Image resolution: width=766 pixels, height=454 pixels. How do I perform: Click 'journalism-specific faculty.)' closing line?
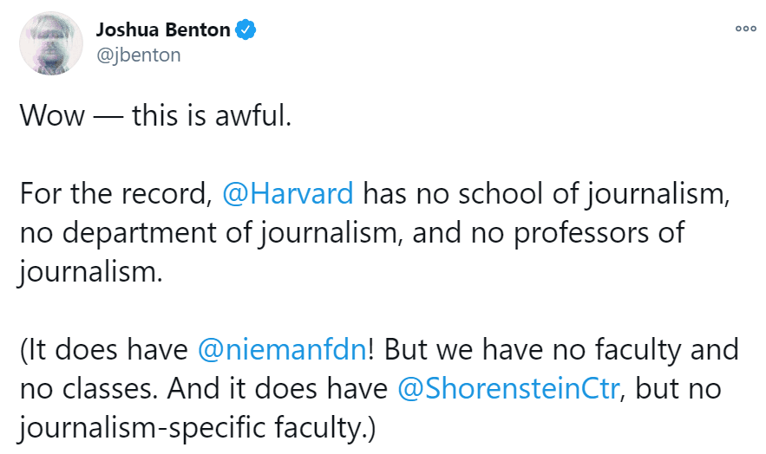pos(198,428)
